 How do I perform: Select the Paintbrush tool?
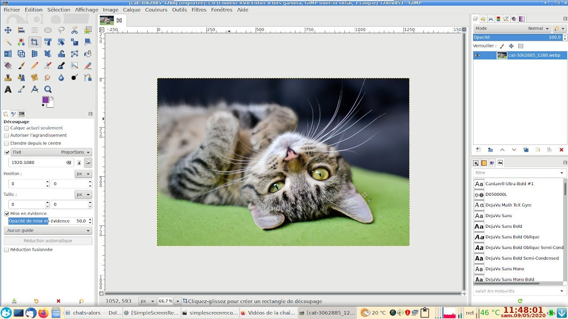[21, 66]
